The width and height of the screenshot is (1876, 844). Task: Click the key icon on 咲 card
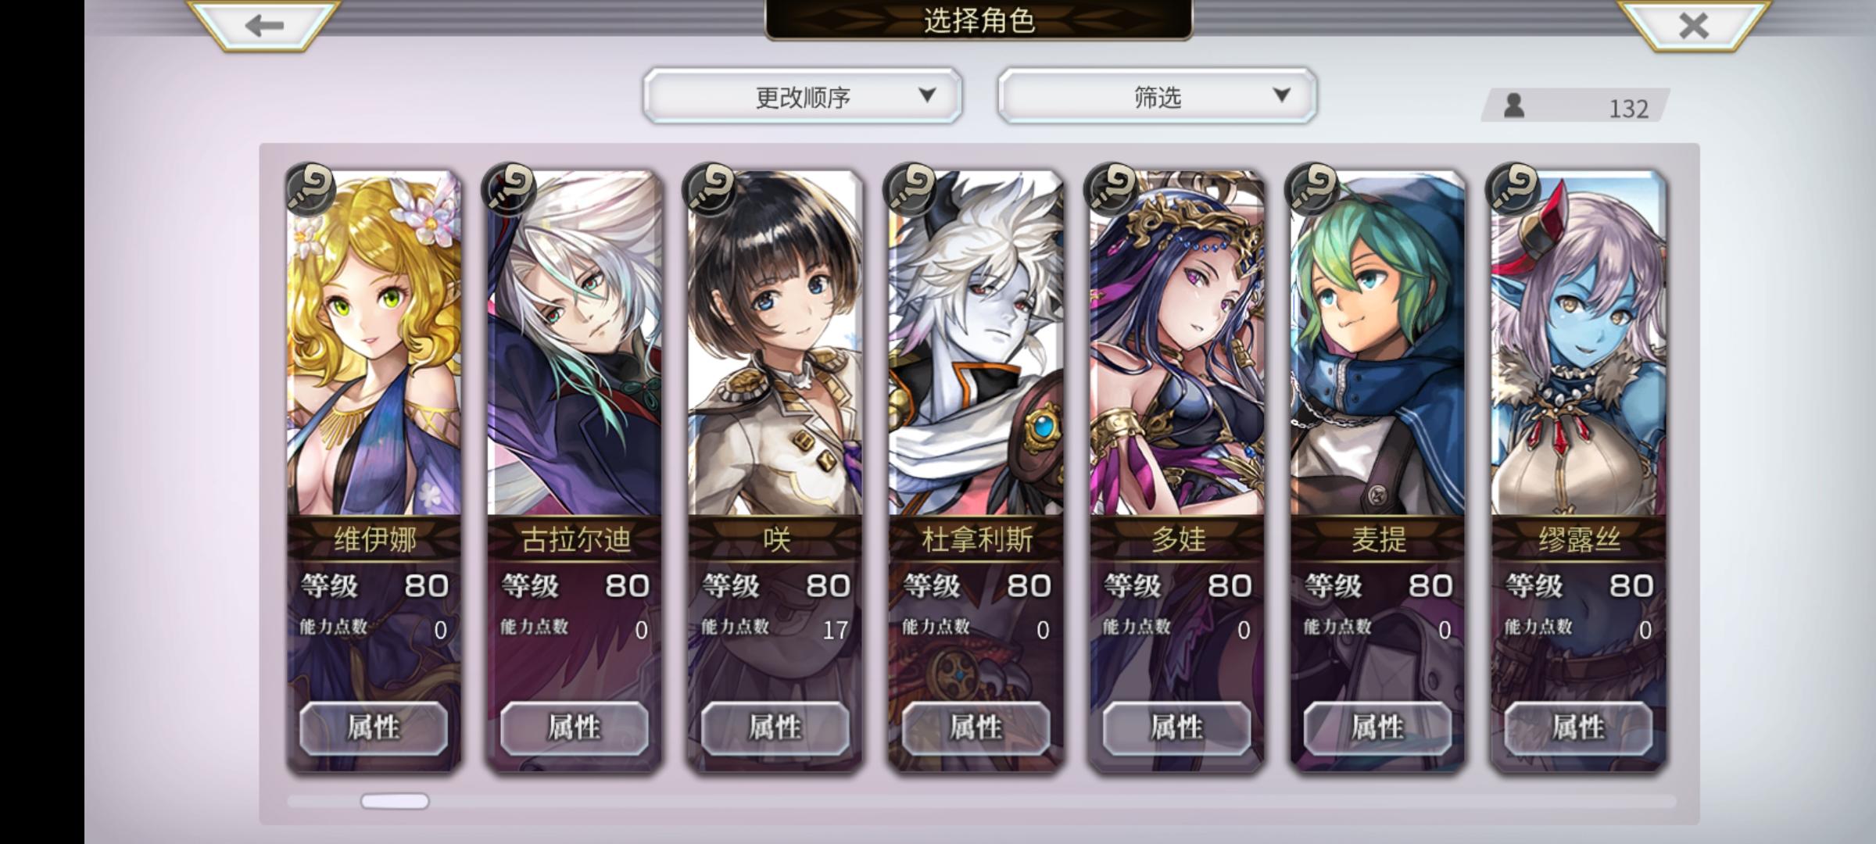point(711,188)
